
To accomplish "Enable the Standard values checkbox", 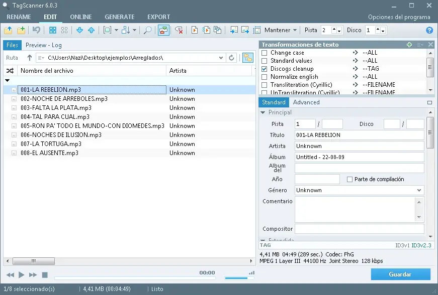I will (264, 61).
